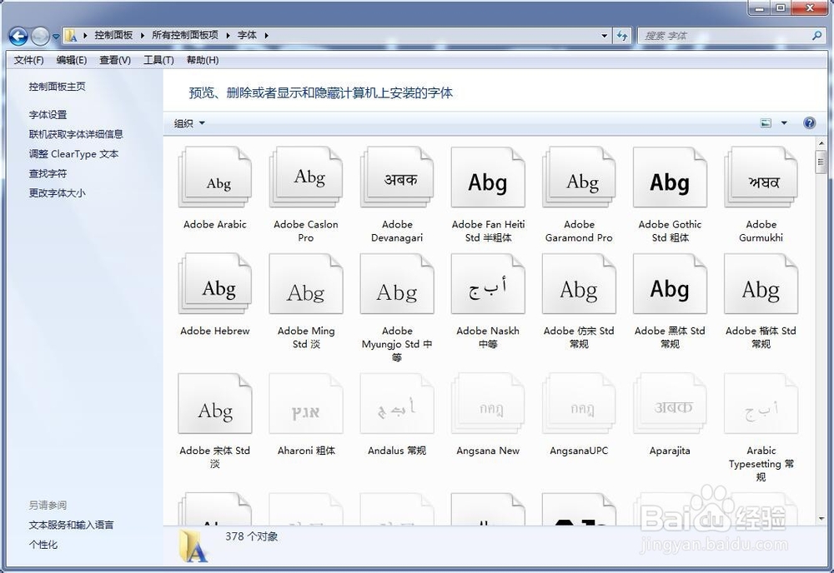The width and height of the screenshot is (834, 573).
Task: Go to 控制面板主页 link
Action: point(57,87)
